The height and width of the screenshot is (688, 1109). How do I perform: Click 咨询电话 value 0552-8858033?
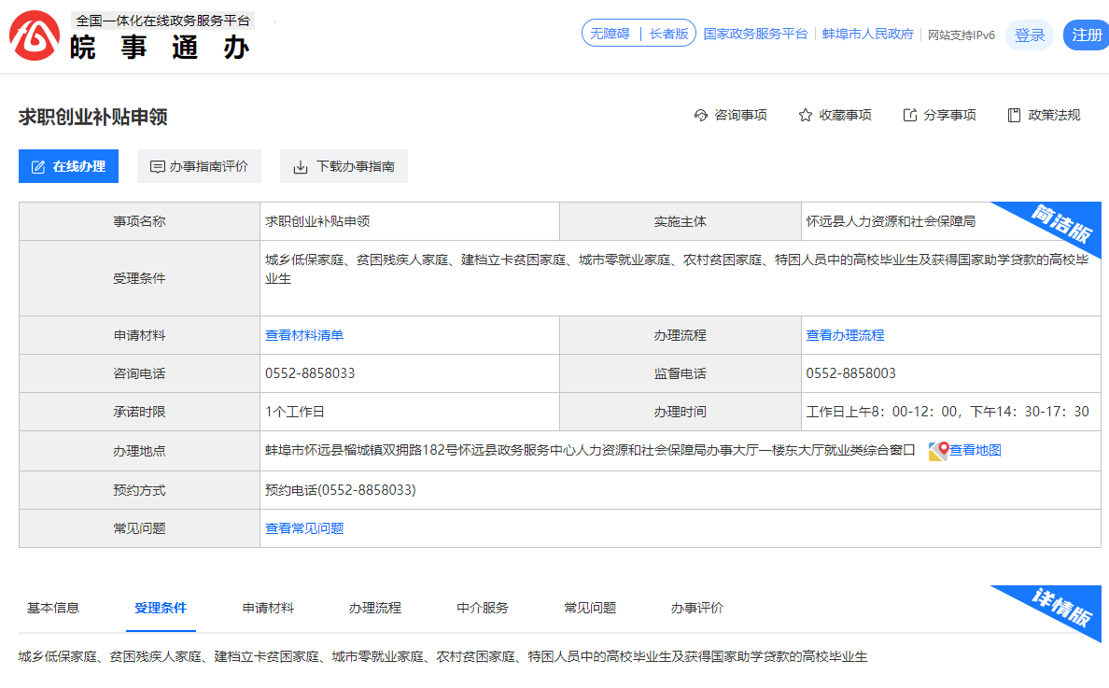310,373
